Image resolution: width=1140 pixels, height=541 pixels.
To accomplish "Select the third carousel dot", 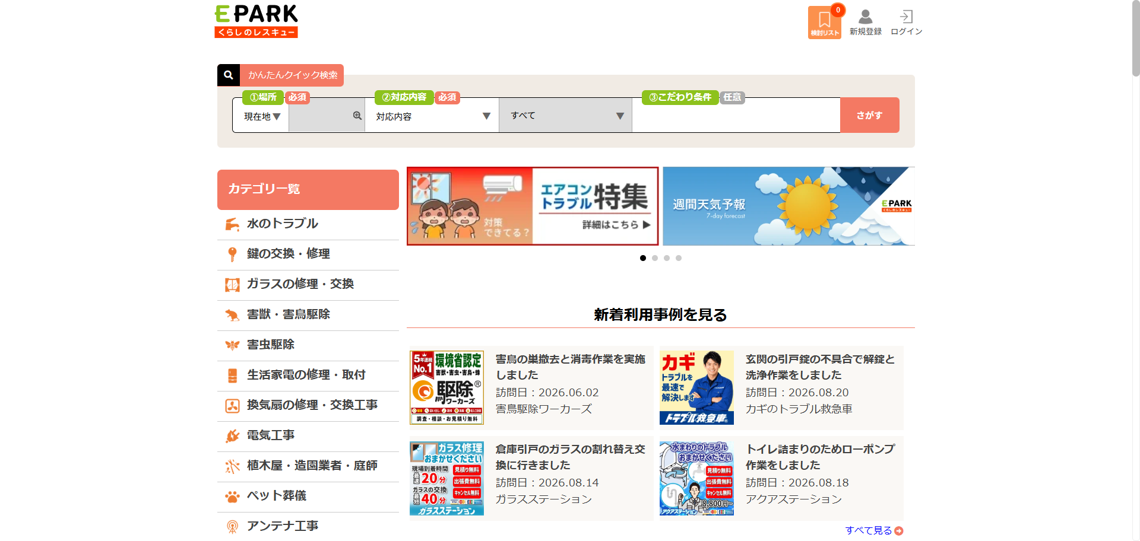I will [x=667, y=258].
